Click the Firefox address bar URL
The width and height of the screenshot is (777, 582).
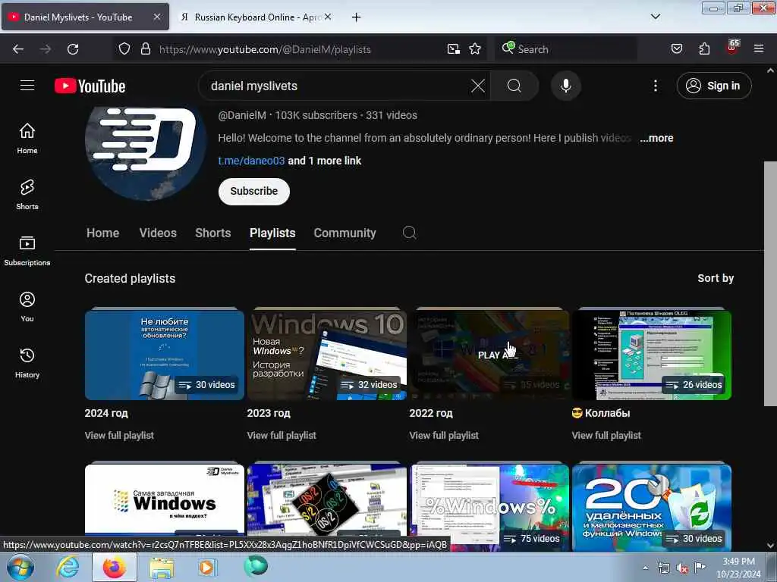point(265,49)
